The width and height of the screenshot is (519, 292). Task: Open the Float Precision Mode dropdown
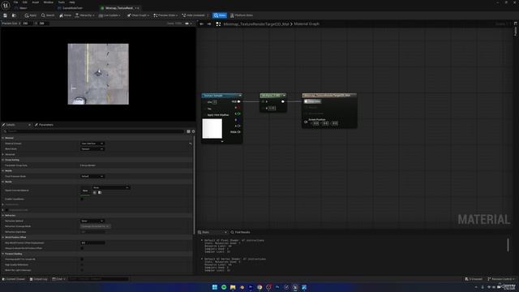coord(92,177)
